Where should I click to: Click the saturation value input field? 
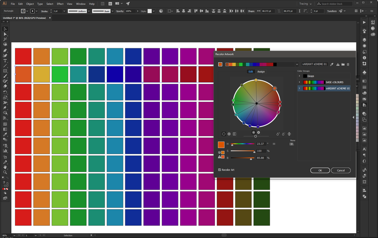click(261, 151)
